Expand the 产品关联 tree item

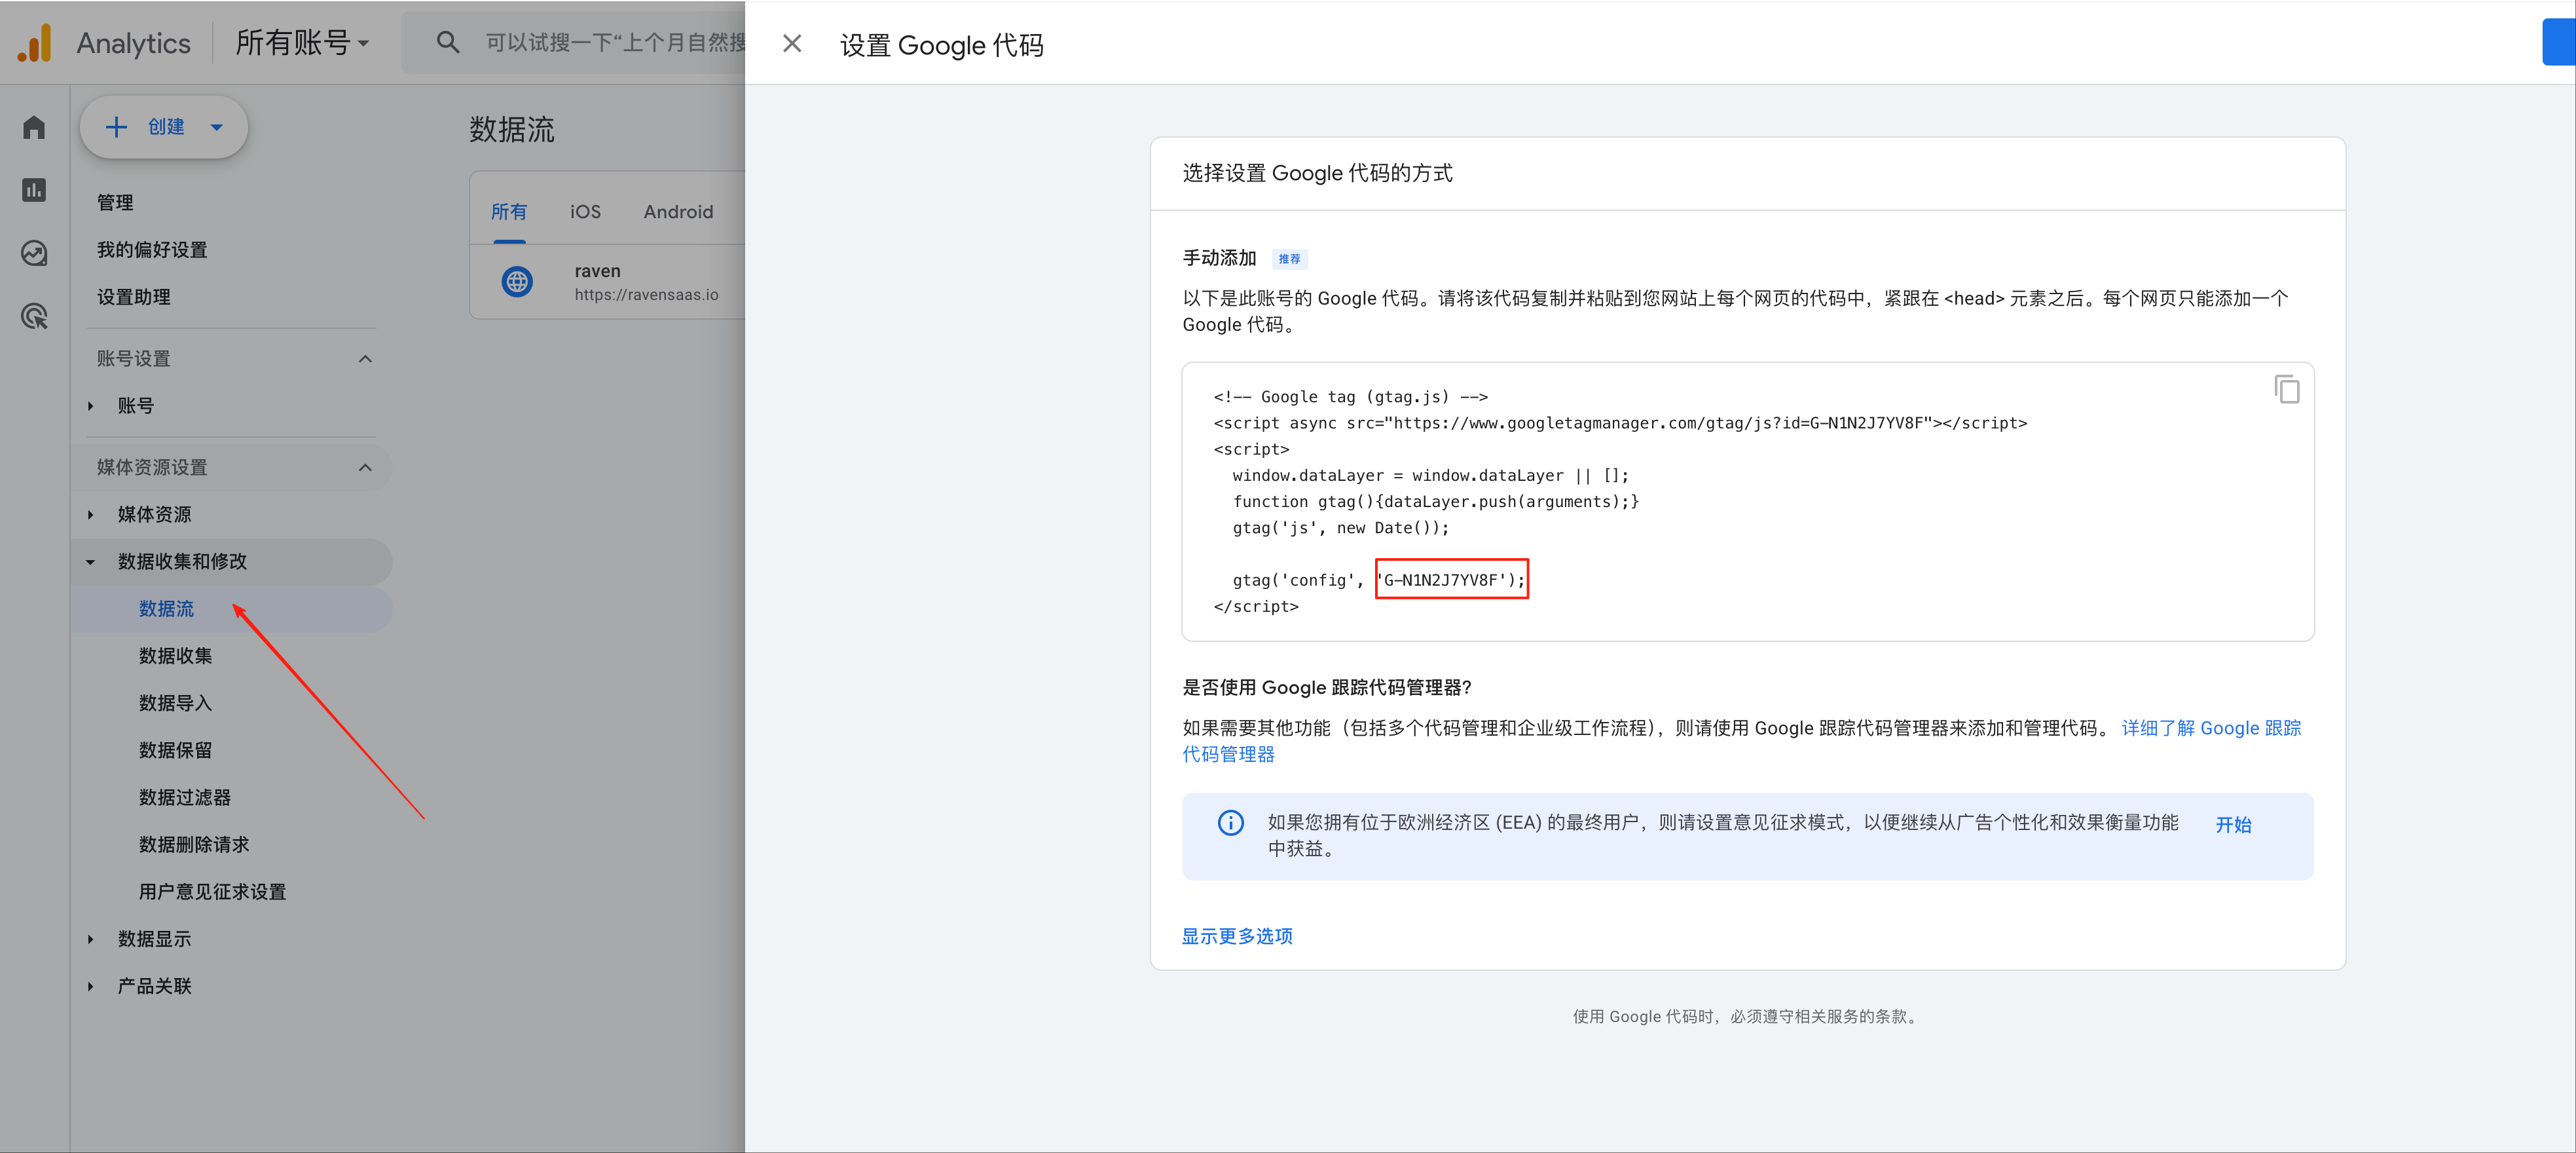click(90, 986)
